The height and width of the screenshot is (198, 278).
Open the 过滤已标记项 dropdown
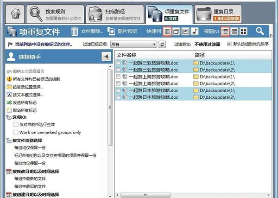133,44
